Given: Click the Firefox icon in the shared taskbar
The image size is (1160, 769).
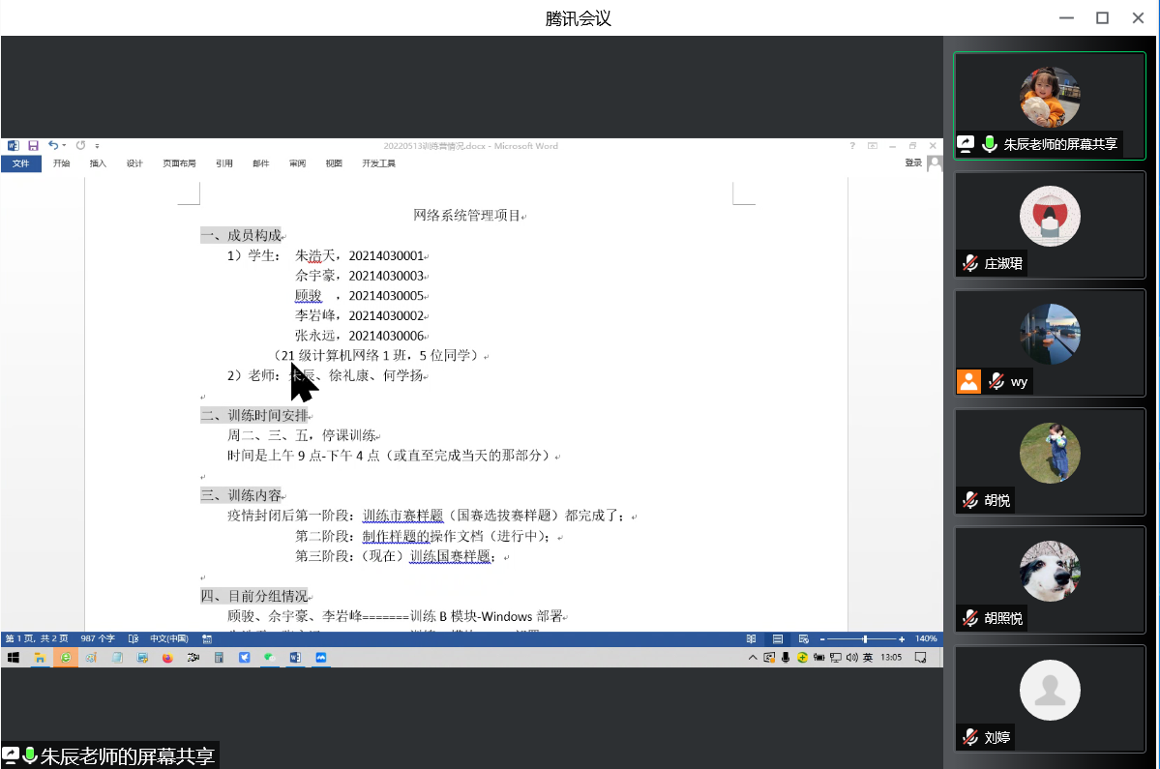Looking at the screenshot, I should 167,658.
